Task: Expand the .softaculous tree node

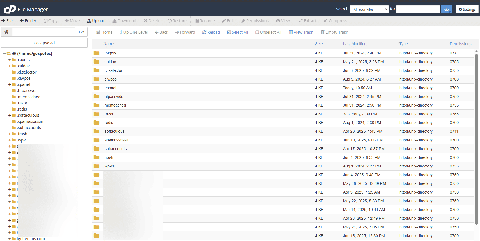Action: click(x=10, y=115)
